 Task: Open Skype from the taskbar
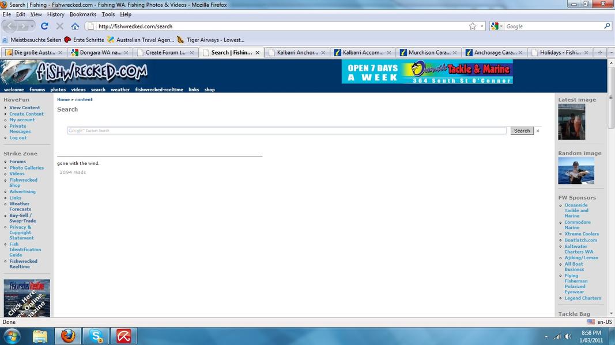96,336
